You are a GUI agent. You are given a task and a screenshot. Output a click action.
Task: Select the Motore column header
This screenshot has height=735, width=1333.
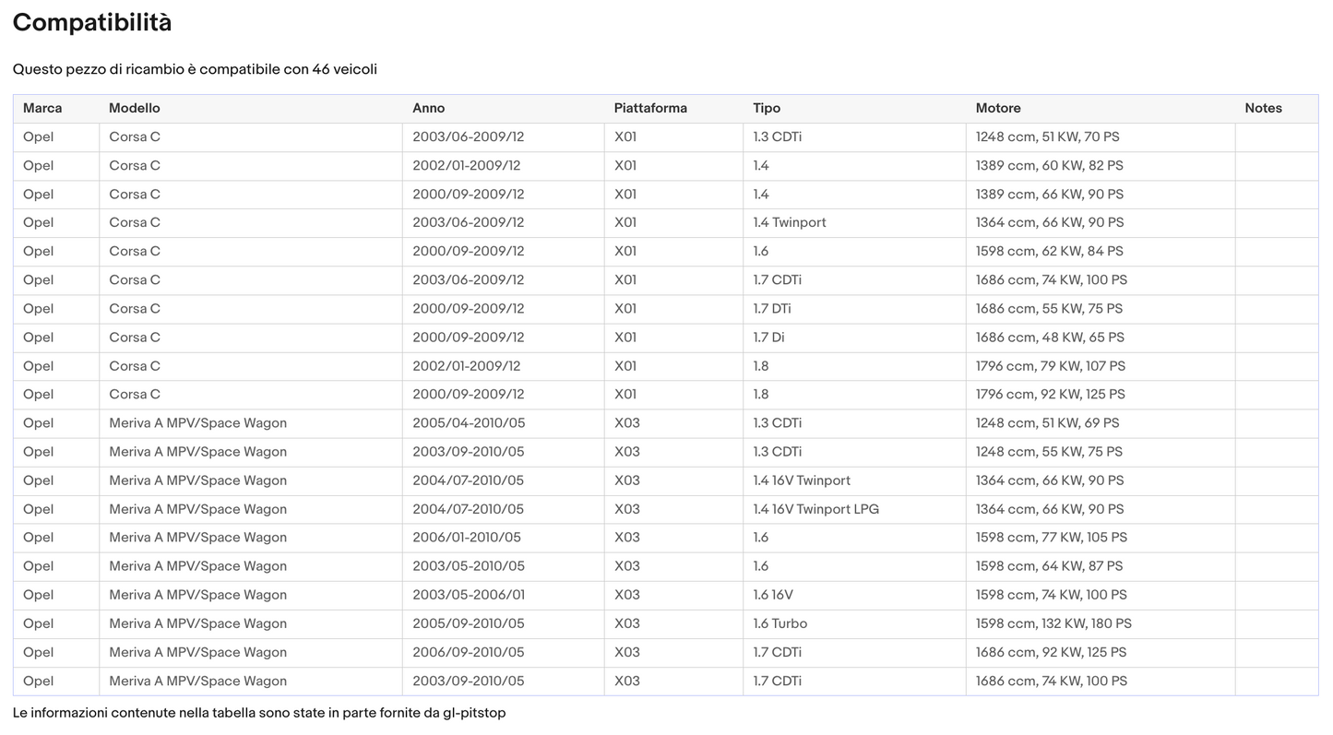pos(997,108)
